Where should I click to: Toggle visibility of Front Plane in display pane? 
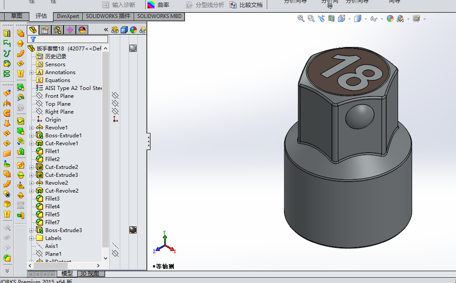pos(115,96)
